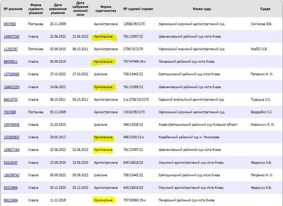The width and height of the screenshot is (283, 206).
Task: Select case number 757/47449/19-к
Action: click(134, 61)
